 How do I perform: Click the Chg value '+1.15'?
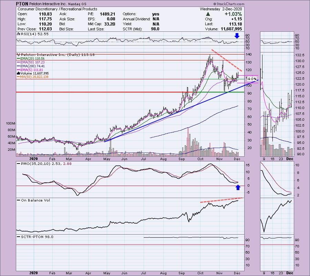tap(236, 19)
